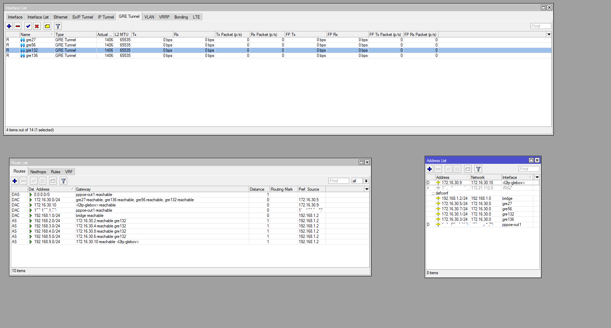The height and width of the screenshot is (328, 611).
Task: Switch to VRF tab in Route List
Action: 69,172
